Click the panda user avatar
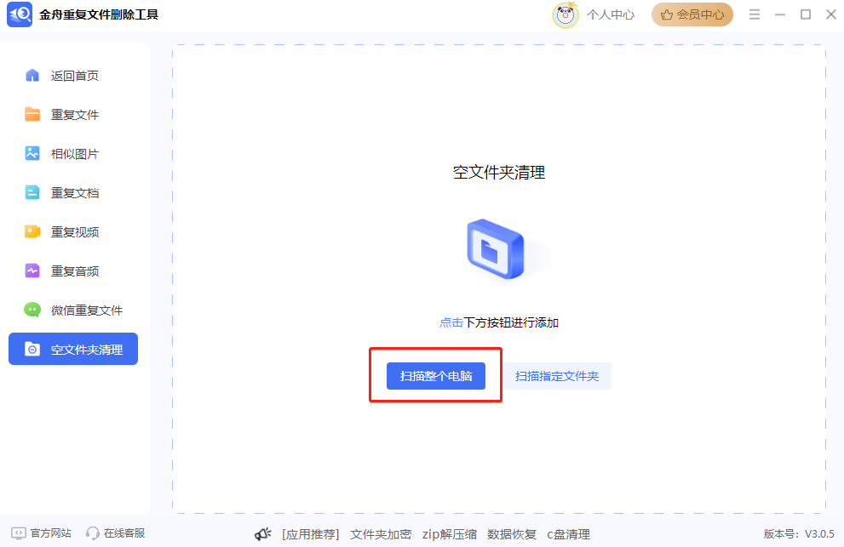 (x=566, y=14)
